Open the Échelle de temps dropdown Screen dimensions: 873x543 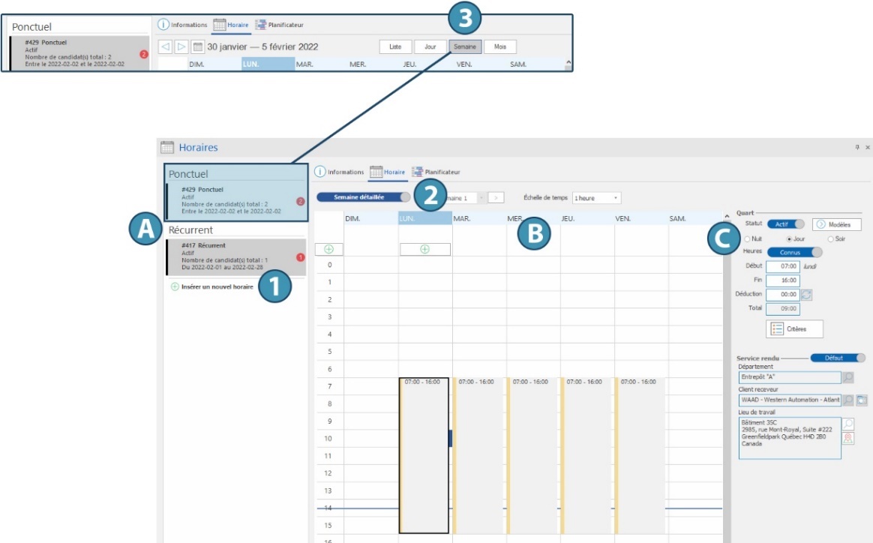click(x=596, y=198)
